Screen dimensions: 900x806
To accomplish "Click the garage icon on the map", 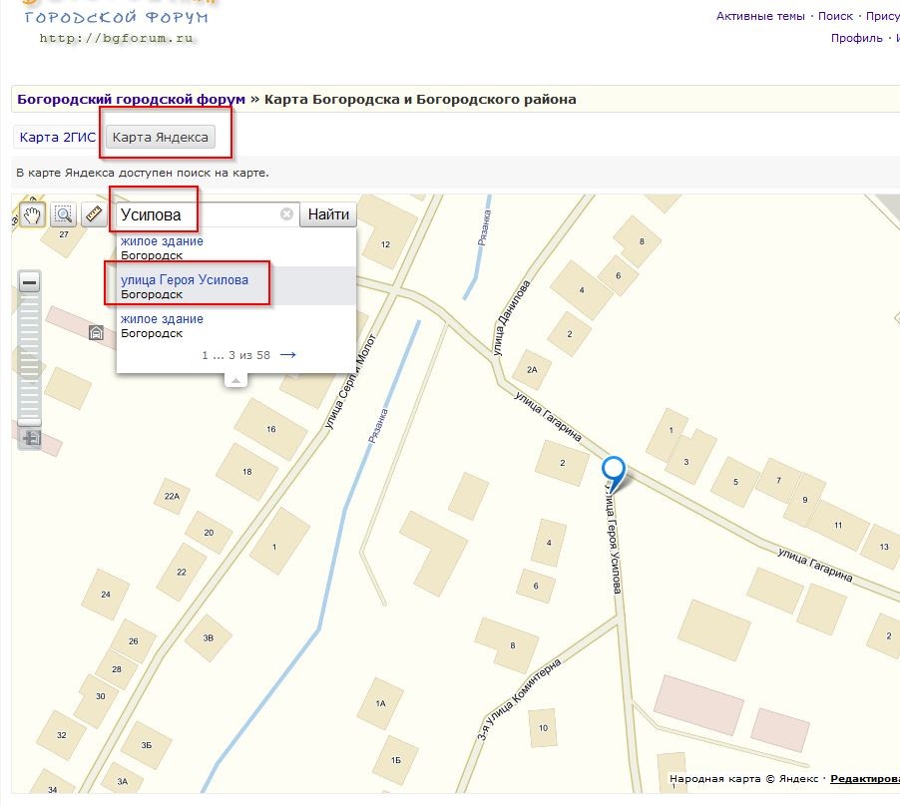I will coord(97,333).
